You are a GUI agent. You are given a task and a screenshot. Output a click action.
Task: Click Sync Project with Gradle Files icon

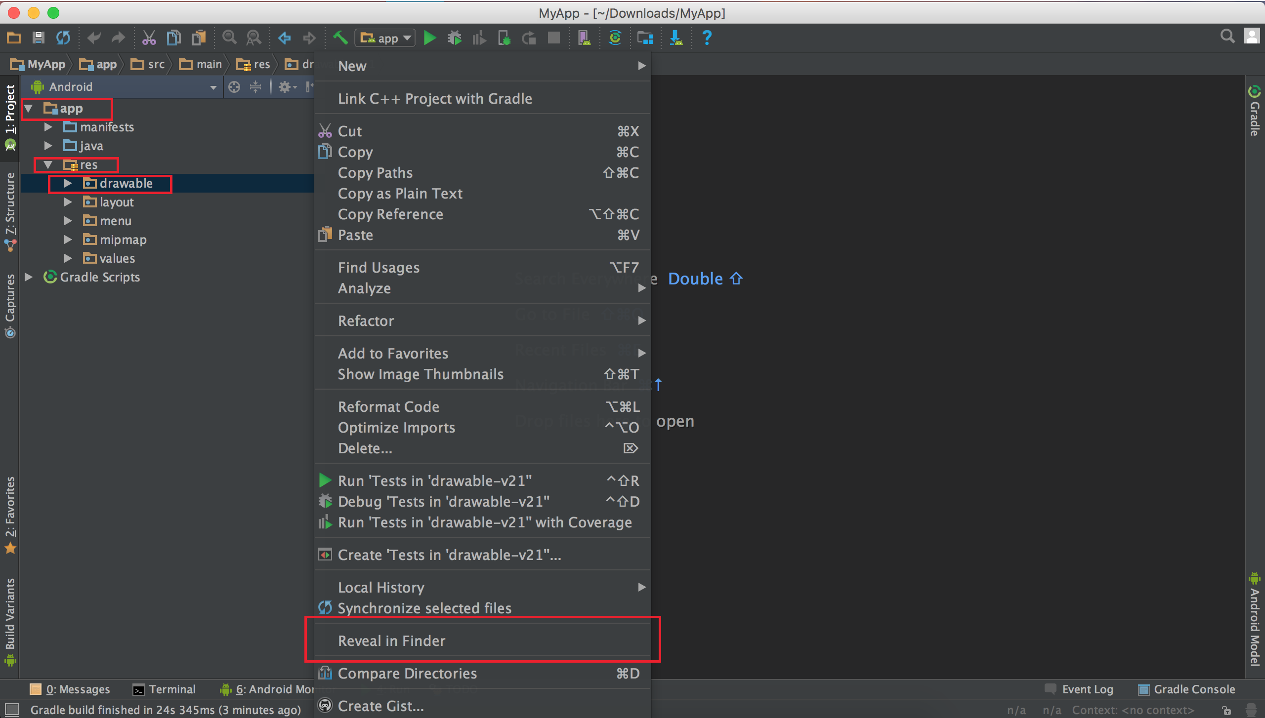(x=615, y=38)
